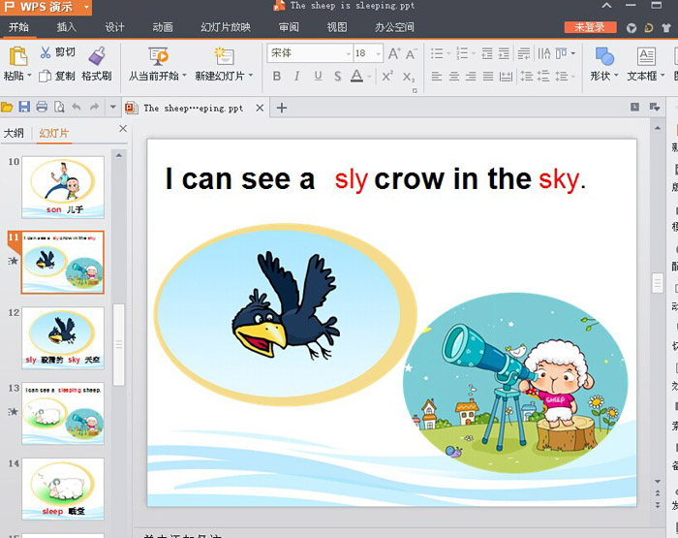Close the slide thumbnail panel
This screenshot has width=678, height=538.
point(123,129)
